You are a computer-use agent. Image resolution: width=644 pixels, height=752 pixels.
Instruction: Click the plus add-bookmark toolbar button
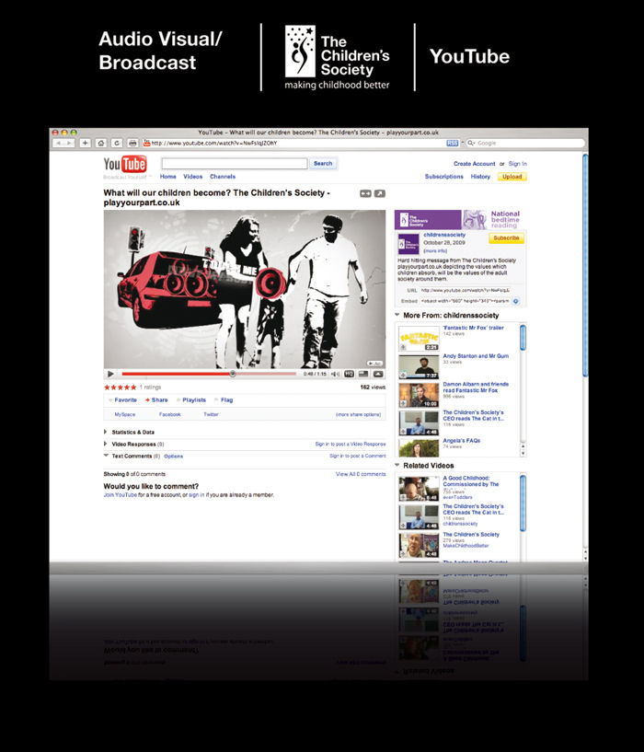[85, 143]
